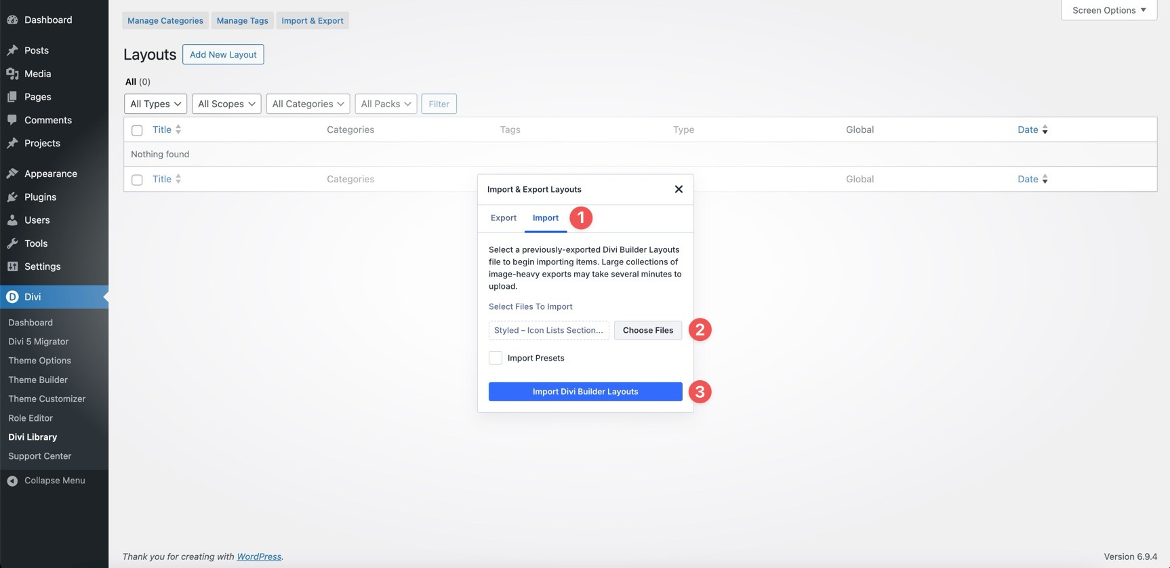Click the selected file name field
This screenshot has height=568, width=1170.
point(549,330)
